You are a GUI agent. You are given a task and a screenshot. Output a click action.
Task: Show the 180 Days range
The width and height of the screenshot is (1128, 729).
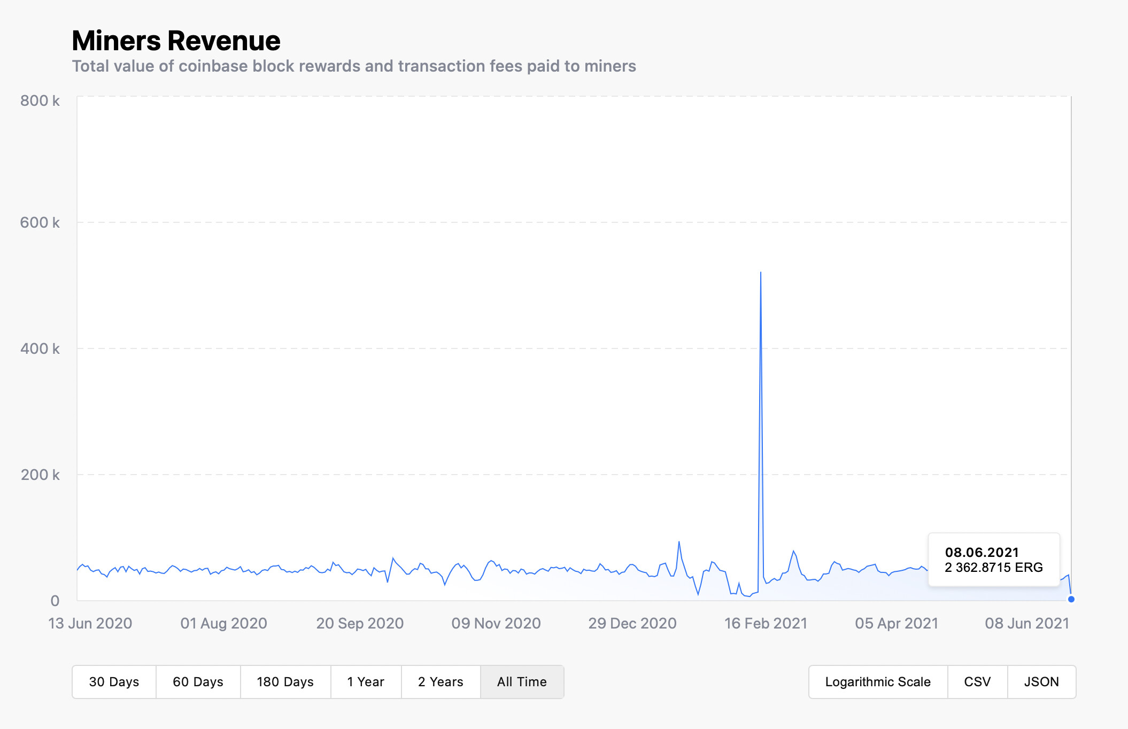[285, 681]
